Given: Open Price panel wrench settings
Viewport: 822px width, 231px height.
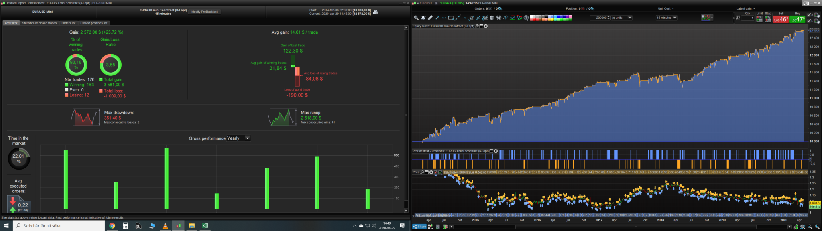Looking at the screenshot, I should 422,172.
